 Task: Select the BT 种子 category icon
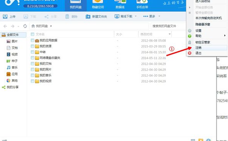[8, 61]
